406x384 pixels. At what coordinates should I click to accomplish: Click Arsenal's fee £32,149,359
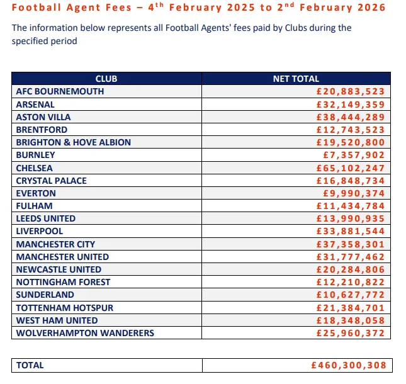click(x=351, y=104)
